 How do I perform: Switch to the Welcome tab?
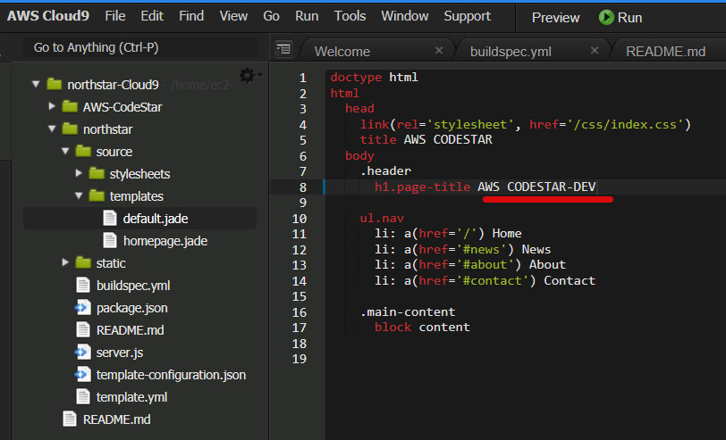pyautogui.click(x=342, y=51)
